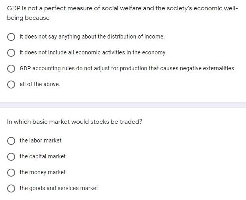Choose 'the goods and services market' radio button
The width and height of the screenshot is (246, 200).
pos(12,188)
